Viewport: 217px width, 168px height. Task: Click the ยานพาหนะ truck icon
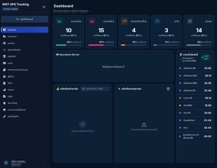(x=4, y=36)
